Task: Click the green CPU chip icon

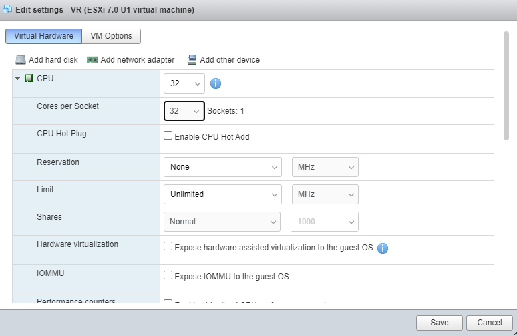Action: pos(29,78)
